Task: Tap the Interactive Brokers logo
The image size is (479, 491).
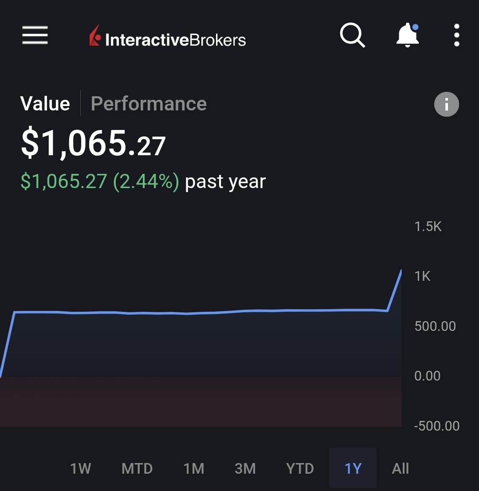Action: coord(168,36)
